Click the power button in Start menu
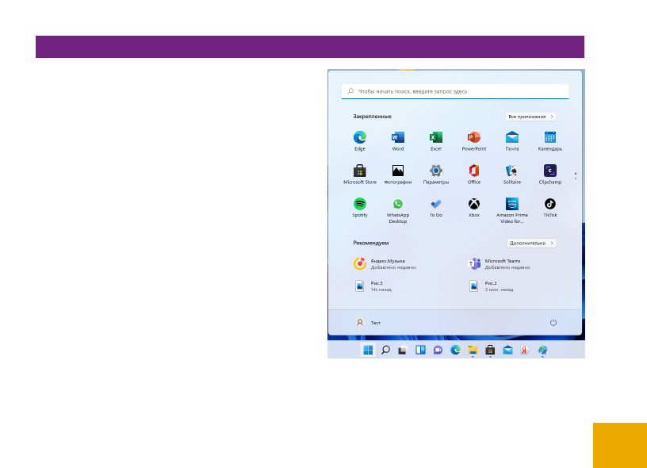The height and width of the screenshot is (468, 647). 553,323
